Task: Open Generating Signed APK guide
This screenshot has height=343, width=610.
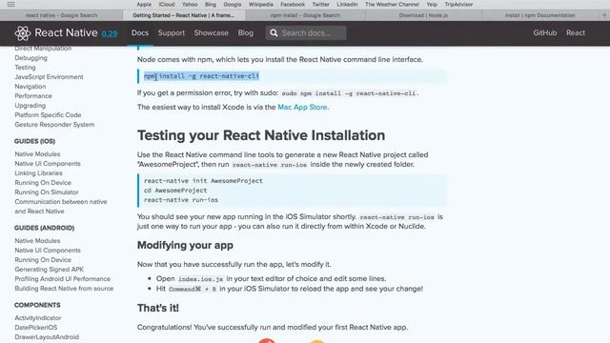Action: pyautogui.click(x=49, y=269)
